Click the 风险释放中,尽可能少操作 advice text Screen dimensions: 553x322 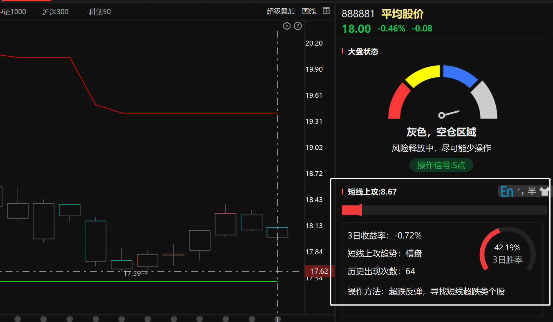click(442, 148)
